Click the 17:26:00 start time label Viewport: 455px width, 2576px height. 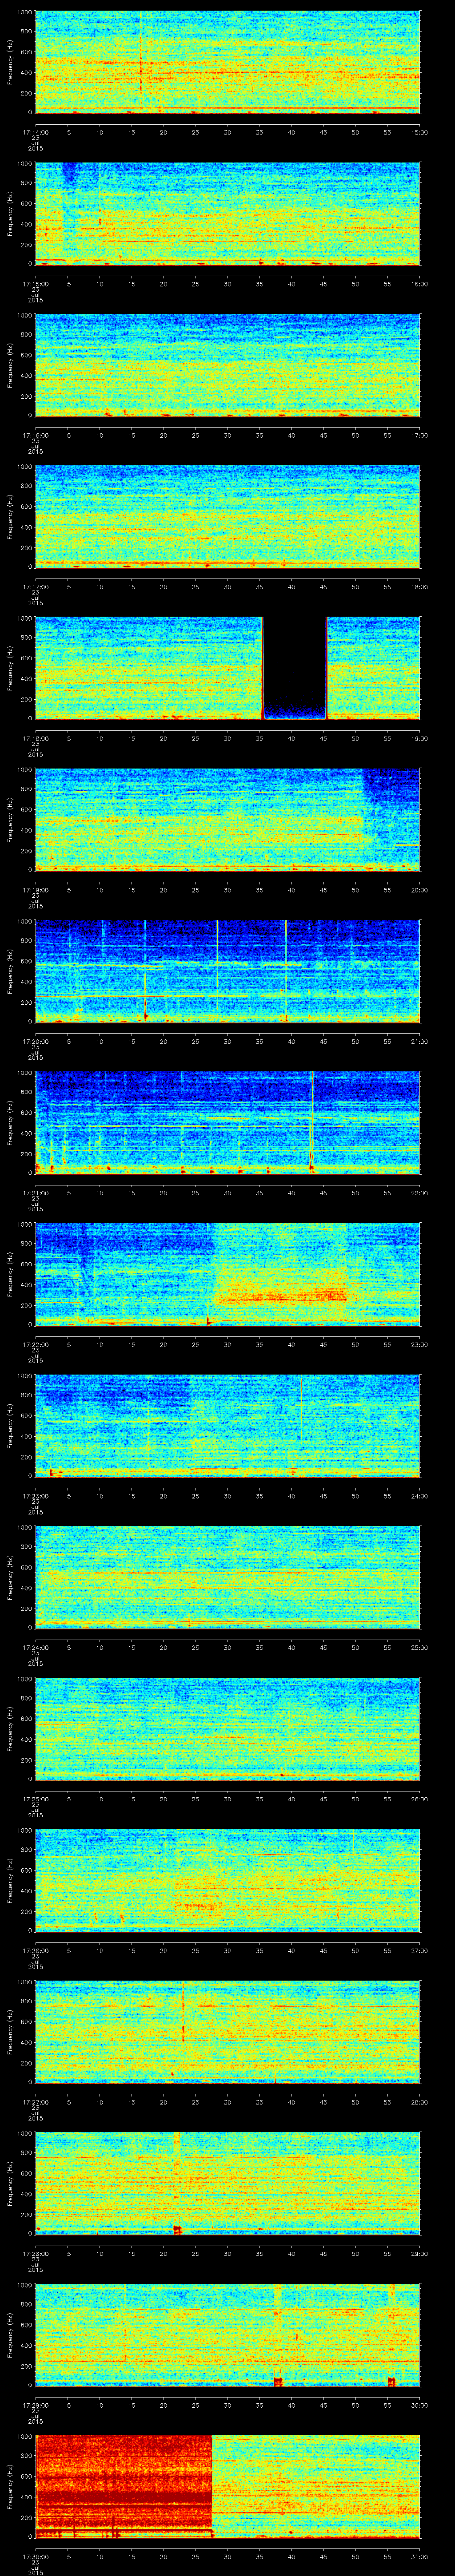pyautogui.click(x=35, y=1950)
